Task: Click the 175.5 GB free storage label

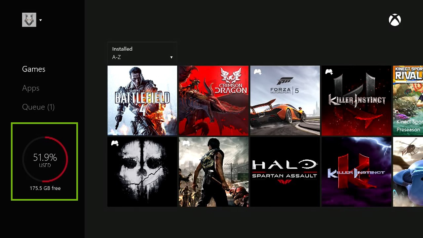Action: [x=45, y=188]
